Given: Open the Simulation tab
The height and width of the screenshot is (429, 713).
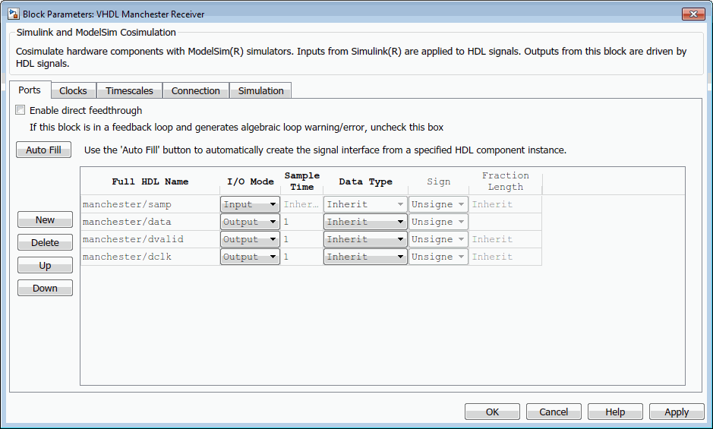Looking at the screenshot, I should point(261,91).
